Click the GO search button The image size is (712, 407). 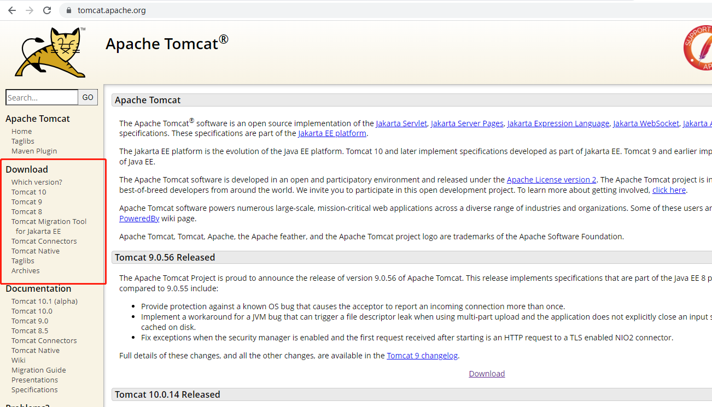[87, 97]
